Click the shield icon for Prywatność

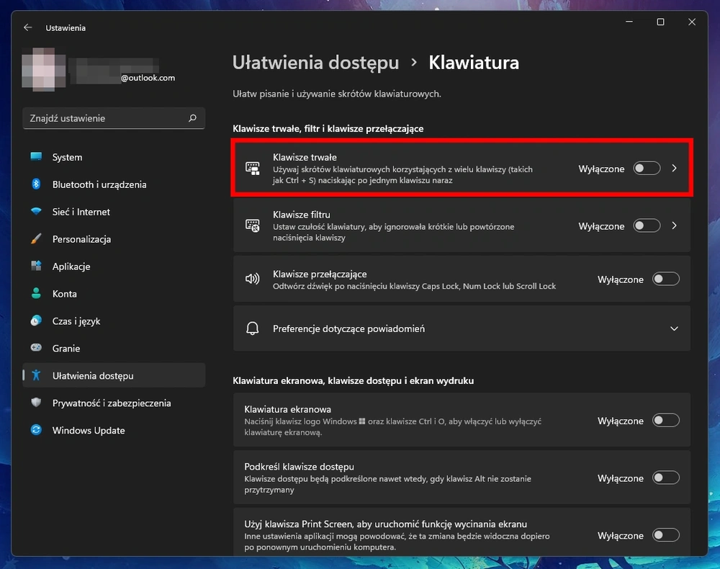pos(36,403)
